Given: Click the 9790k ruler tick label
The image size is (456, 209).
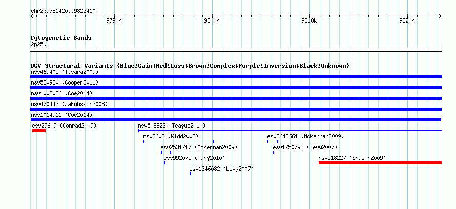Looking at the screenshot, I should pos(114,21).
